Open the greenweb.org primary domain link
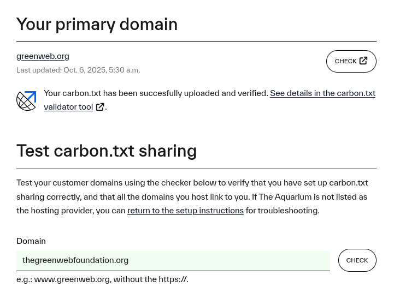The width and height of the screenshot is (394, 299). [x=43, y=56]
